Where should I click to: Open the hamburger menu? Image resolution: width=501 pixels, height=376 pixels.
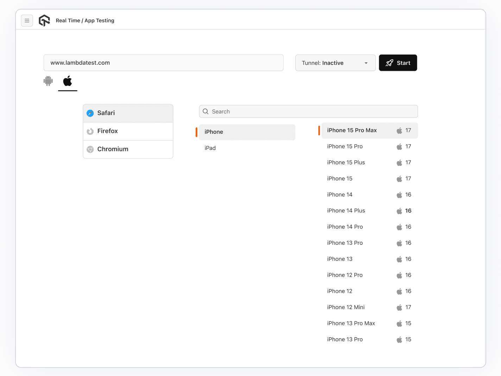point(27,21)
